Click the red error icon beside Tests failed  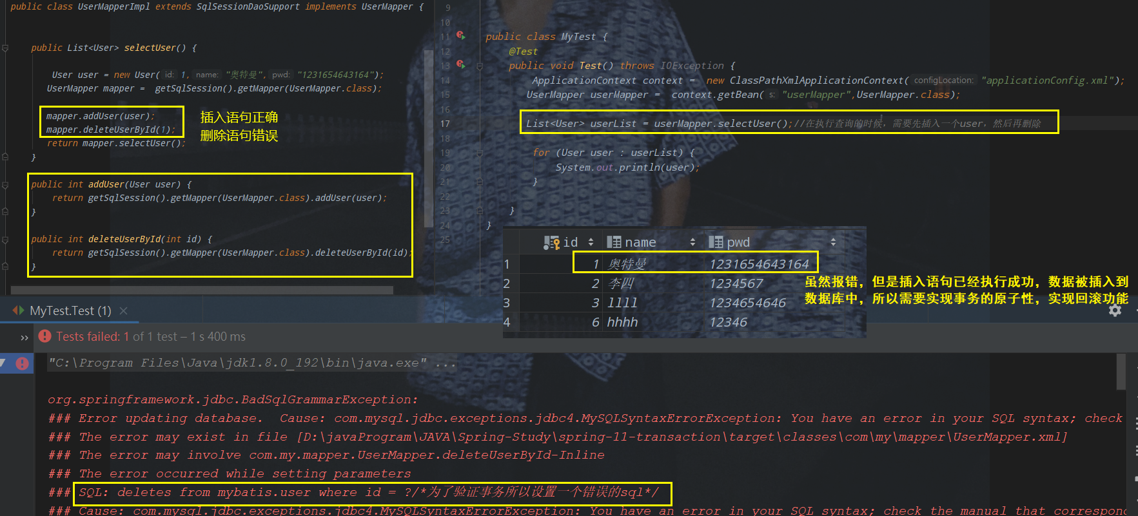pos(44,336)
